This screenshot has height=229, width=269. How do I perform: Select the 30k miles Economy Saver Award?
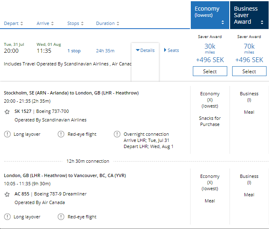tap(210, 71)
